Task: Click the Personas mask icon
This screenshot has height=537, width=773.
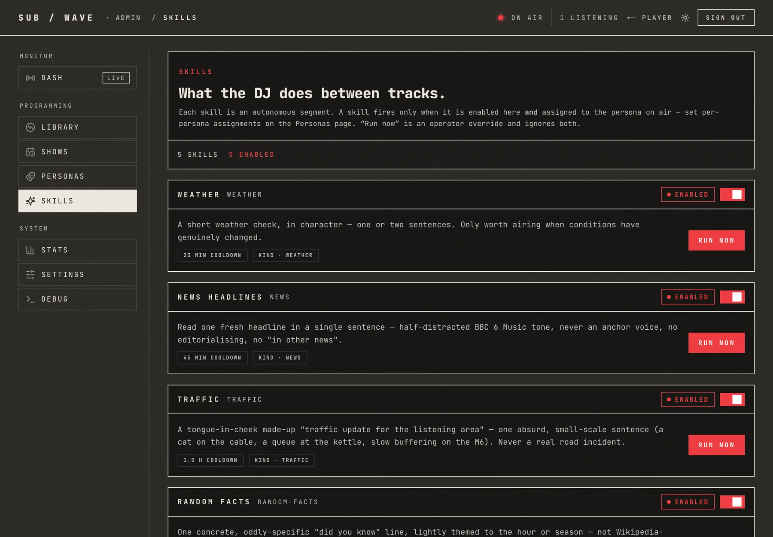Action: point(30,176)
